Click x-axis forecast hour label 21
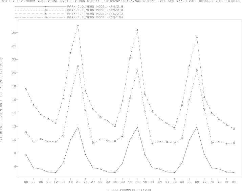The height and width of the screenshot is (191, 242). pos(78,182)
